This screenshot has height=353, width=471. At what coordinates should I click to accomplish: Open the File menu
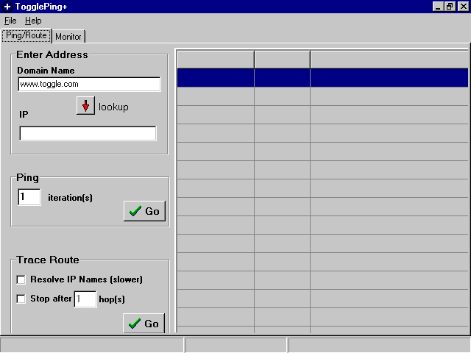10,21
